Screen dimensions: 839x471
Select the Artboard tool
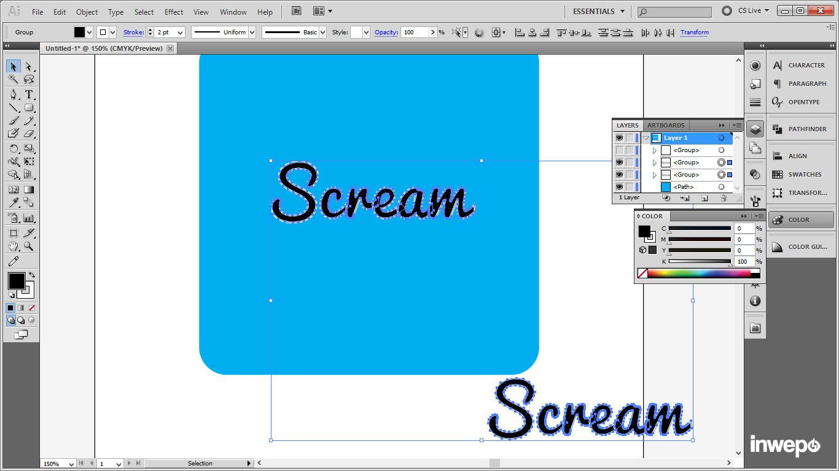[x=14, y=233]
